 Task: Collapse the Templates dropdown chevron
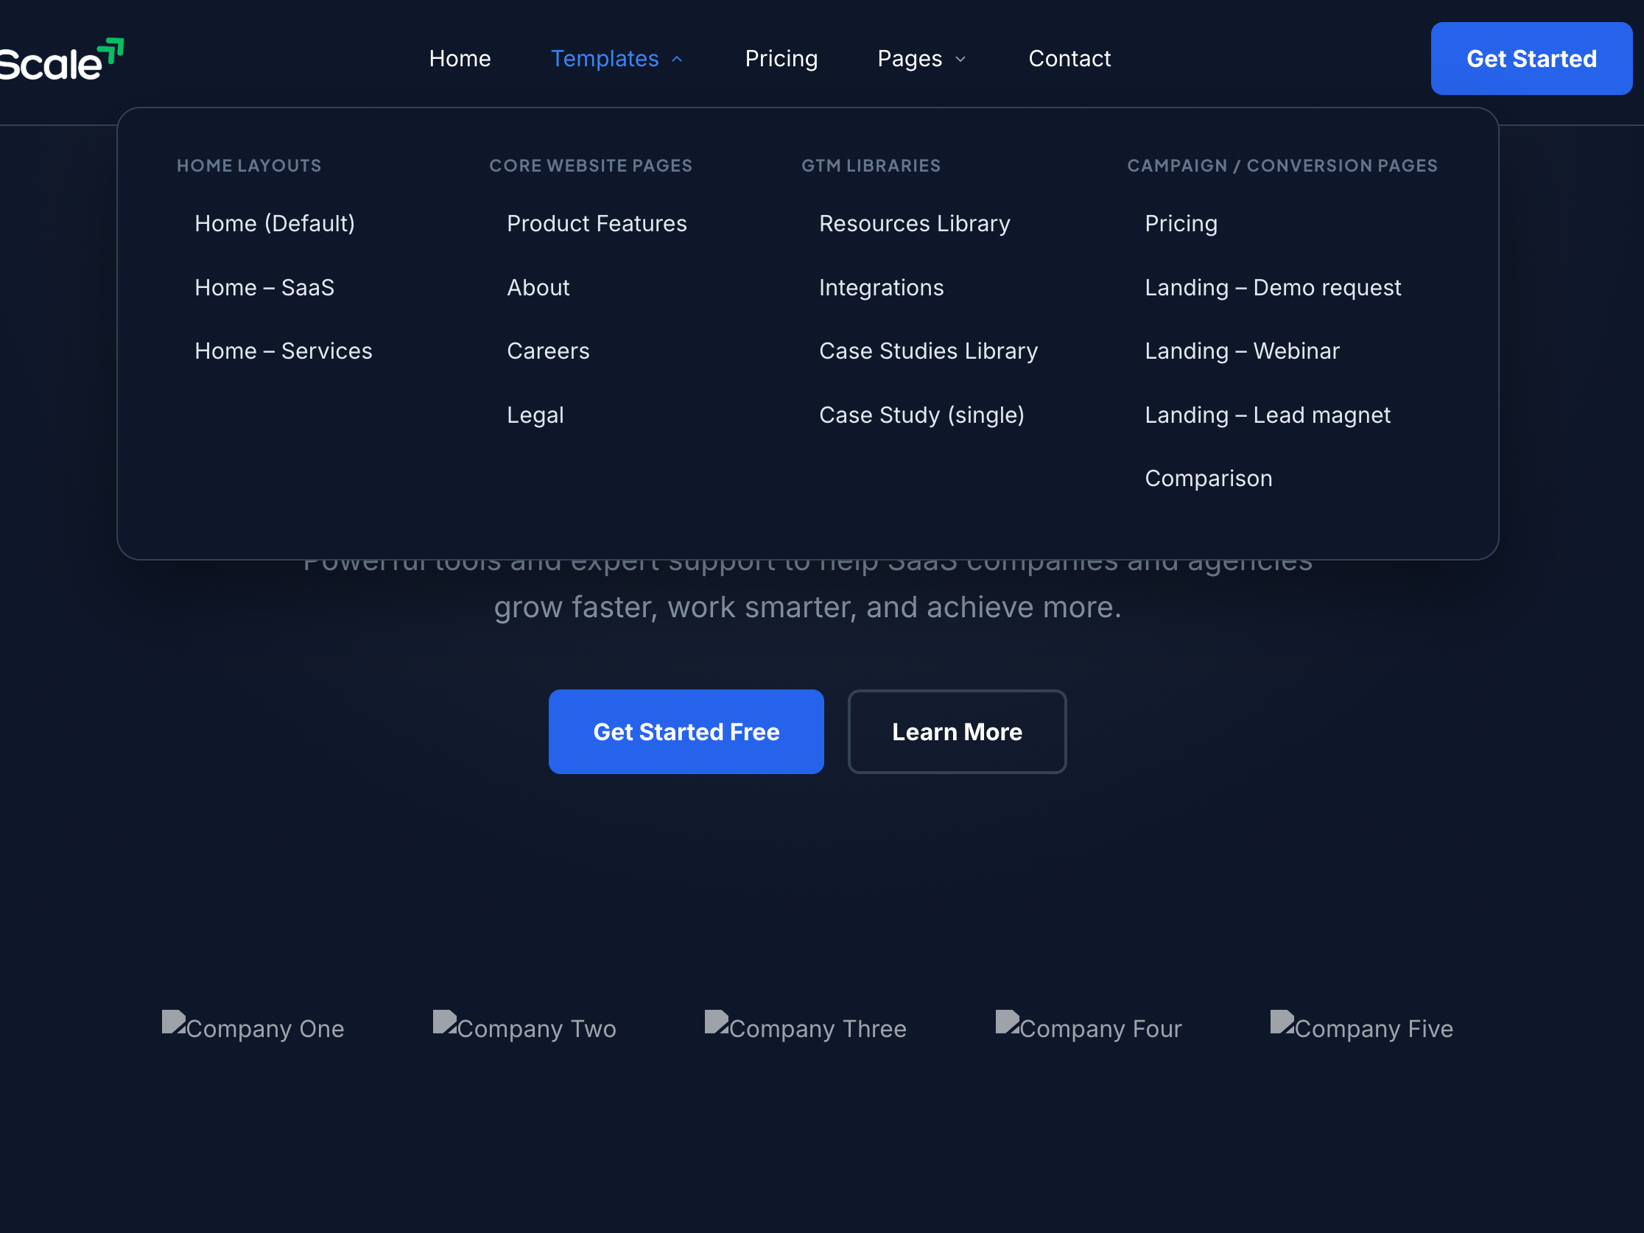(676, 59)
